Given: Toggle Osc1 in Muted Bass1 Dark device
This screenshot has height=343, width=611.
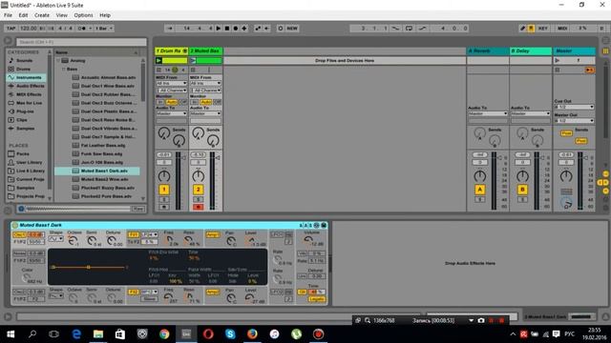Looking at the screenshot, I should pyautogui.click(x=19, y=235).
